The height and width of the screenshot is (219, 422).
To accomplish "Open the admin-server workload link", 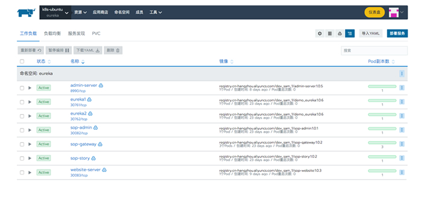I will (x=84, y=85).
